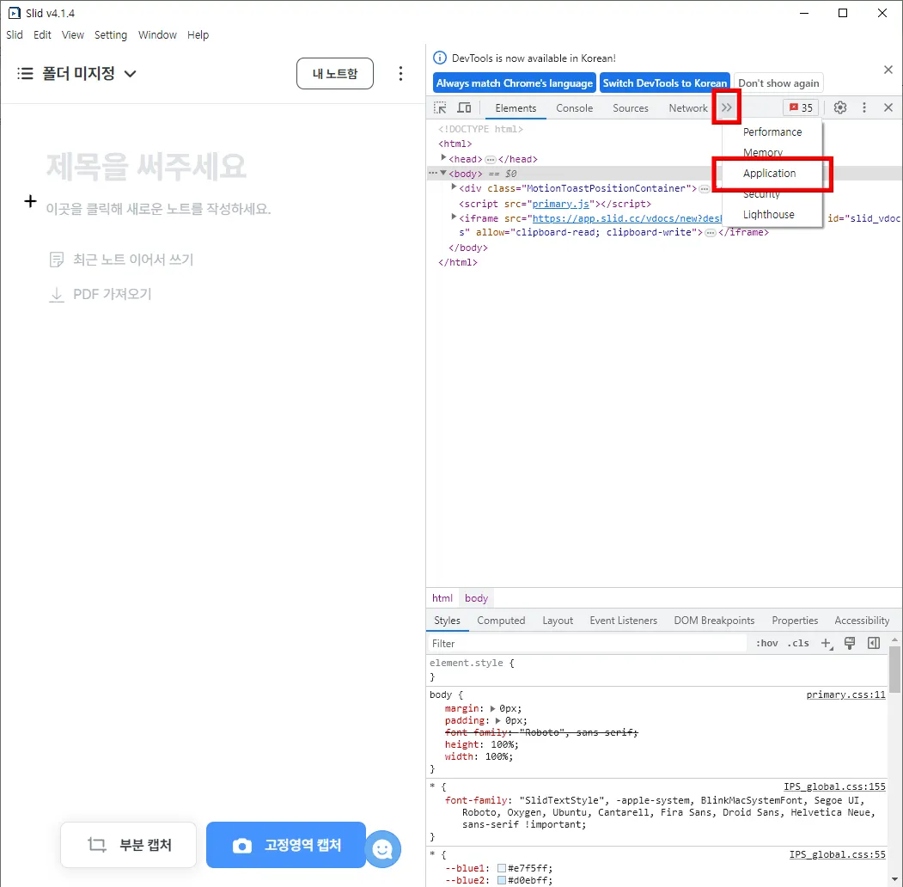Viewport: 903px width, 887px height.
Task: Click the plus icon to add a block
Action: 31,201
